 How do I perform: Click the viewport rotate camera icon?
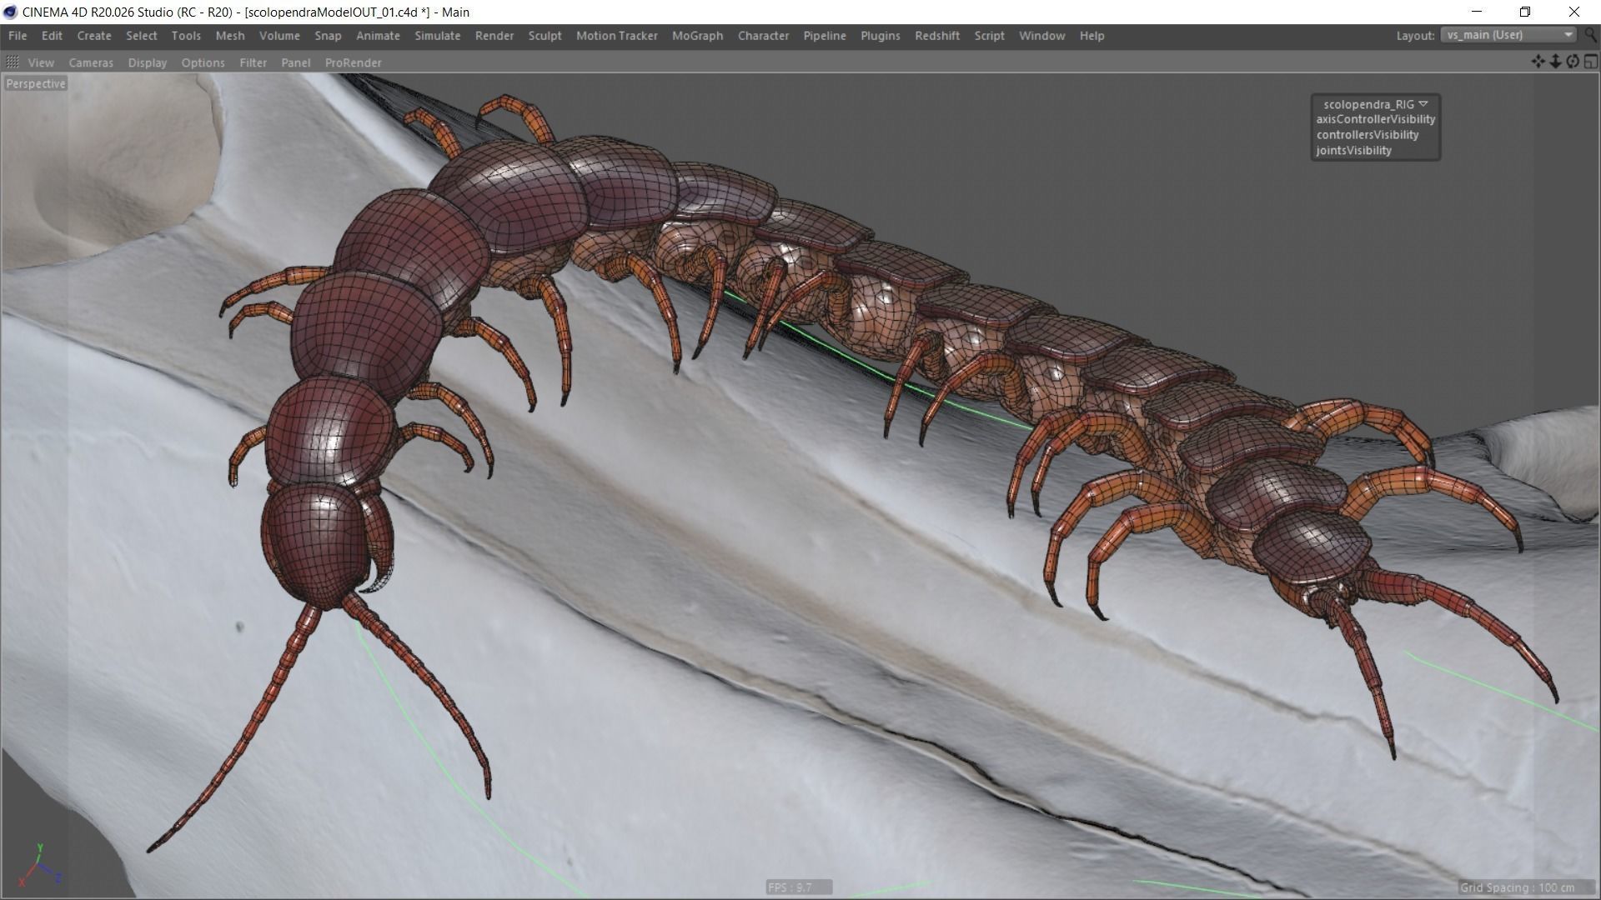1573,62
